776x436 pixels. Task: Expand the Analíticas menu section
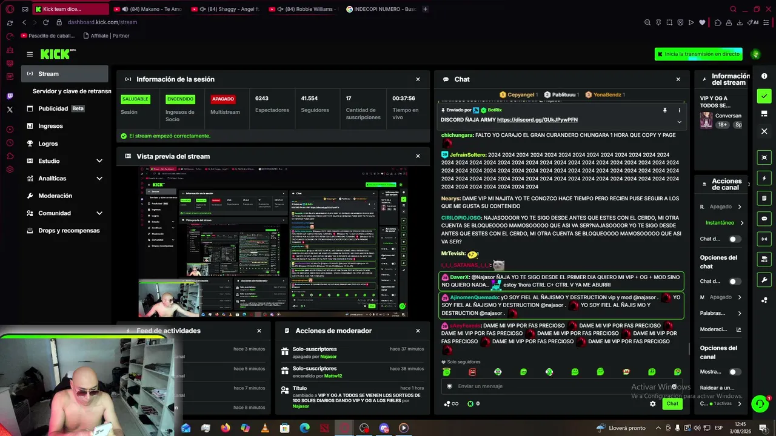pyautogui.click(x=99, y=179)
